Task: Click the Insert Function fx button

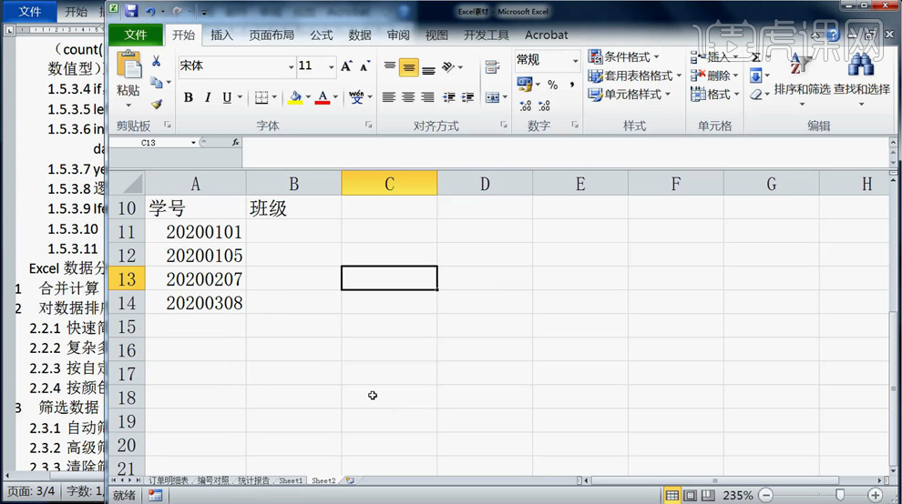Action: pyautogui.click(x=235, y=143)
